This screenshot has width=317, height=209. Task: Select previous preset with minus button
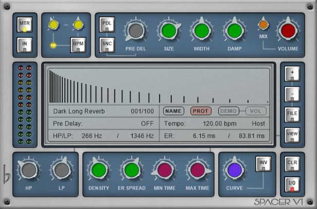pyautogui.click(x=292, y=95)
